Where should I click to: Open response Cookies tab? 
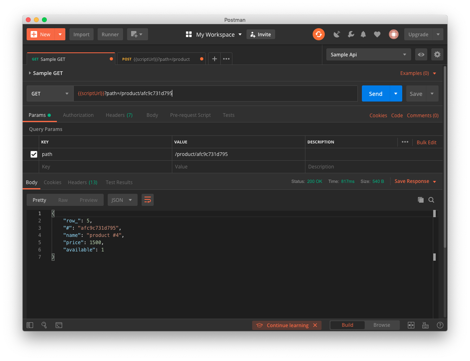[52, 182]
